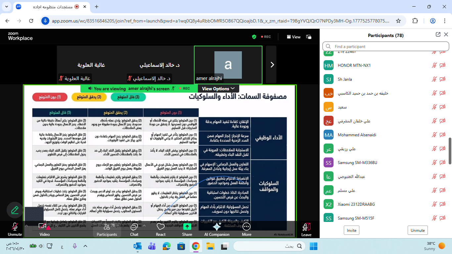Click the MA avatar for Mohammed Alsenaidi

click(329, 135)
